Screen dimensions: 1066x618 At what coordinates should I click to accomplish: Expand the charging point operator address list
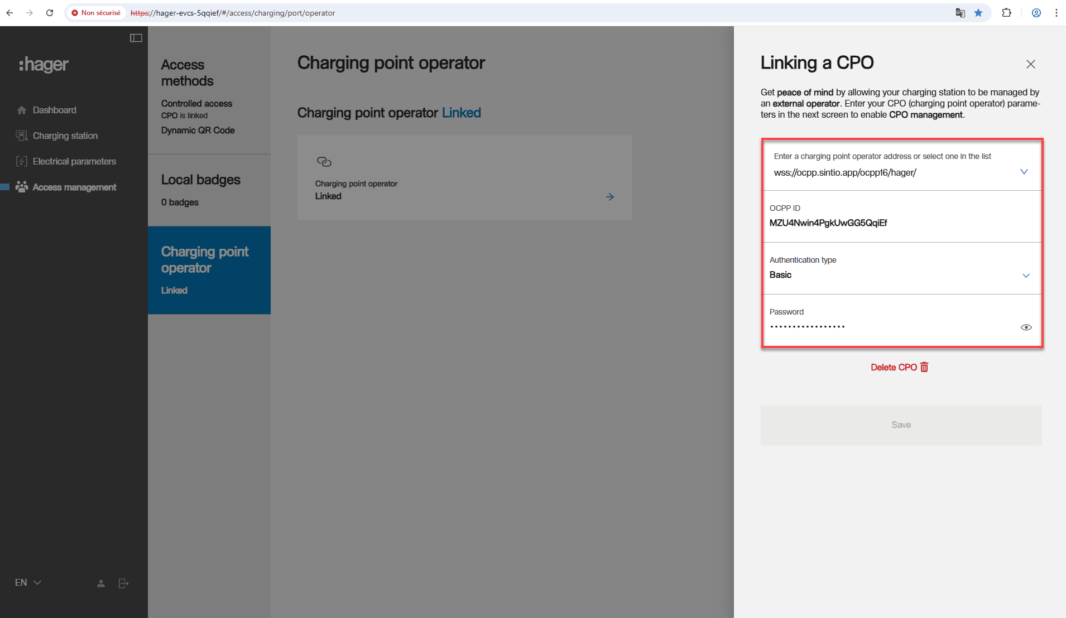[1024, 172]
